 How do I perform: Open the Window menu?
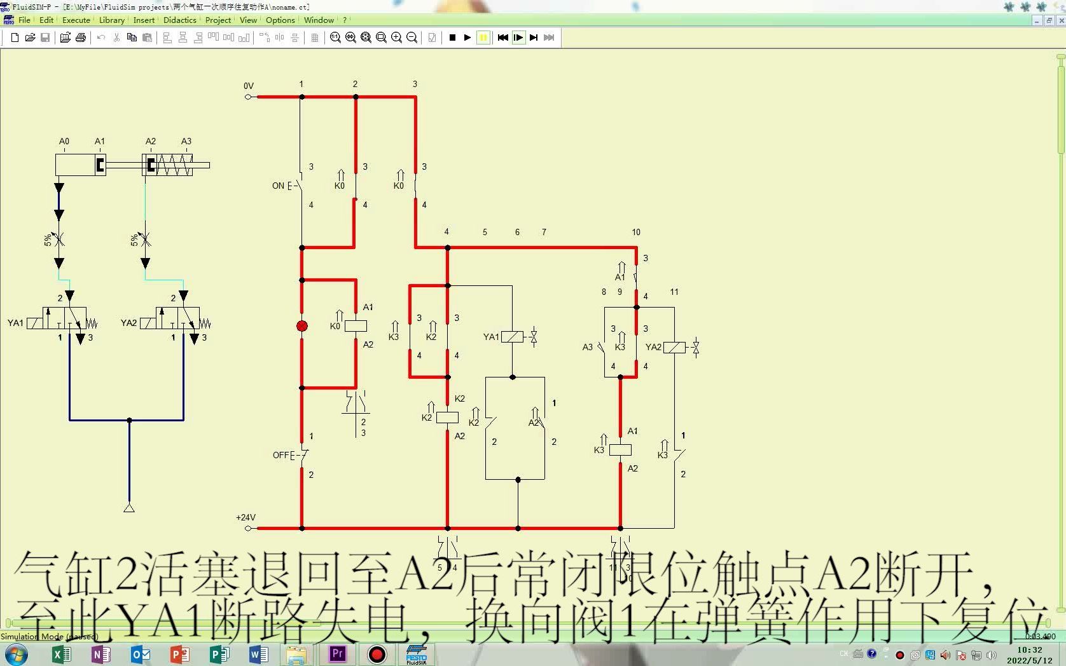[x=318, y=20]
